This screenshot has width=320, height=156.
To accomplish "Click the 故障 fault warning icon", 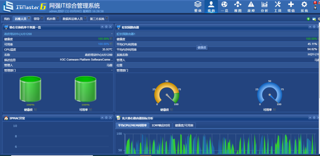I will pos(251,6).
